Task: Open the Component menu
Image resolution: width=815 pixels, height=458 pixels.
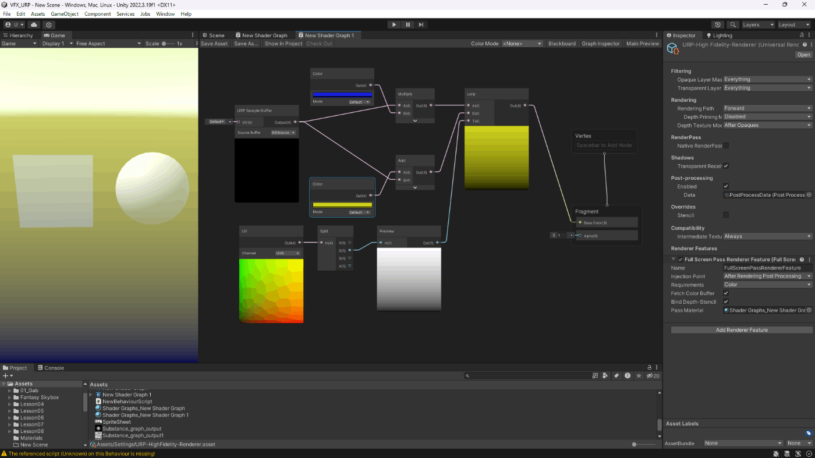Action: coord(97,14)
